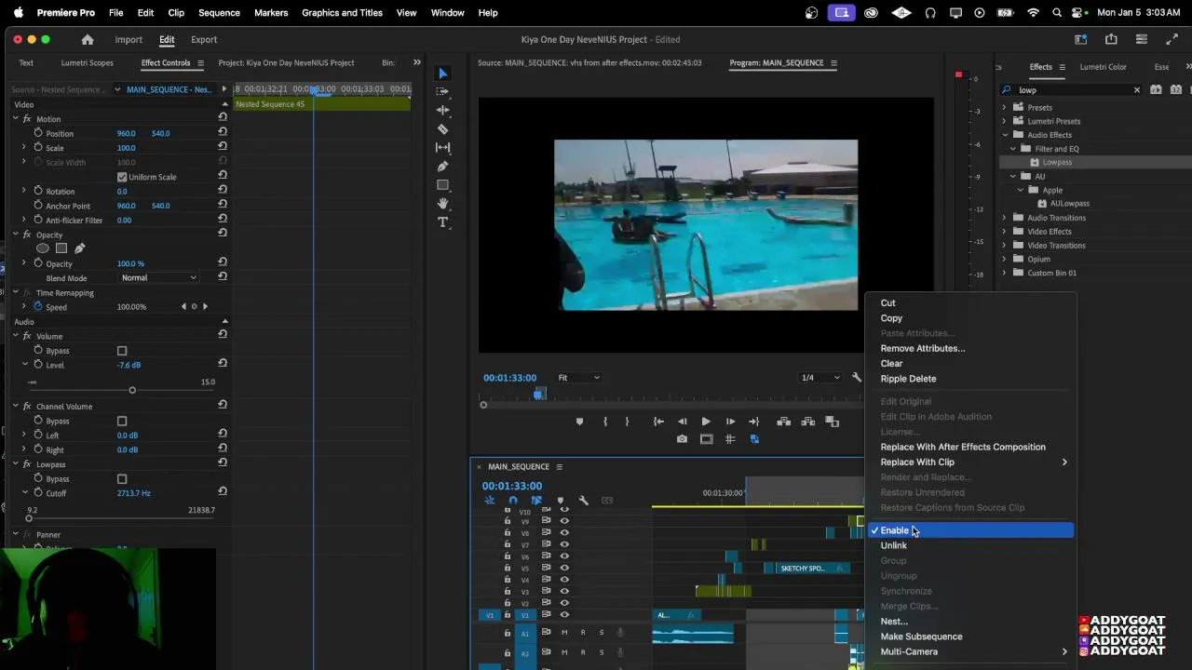
Task: Toggle timeline snapping magnet icon
Action: (x=512, y=501)
